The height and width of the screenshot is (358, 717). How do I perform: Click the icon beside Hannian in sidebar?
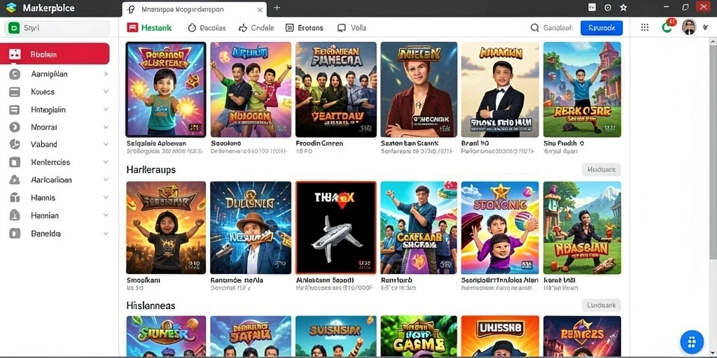tap(15, 215)
